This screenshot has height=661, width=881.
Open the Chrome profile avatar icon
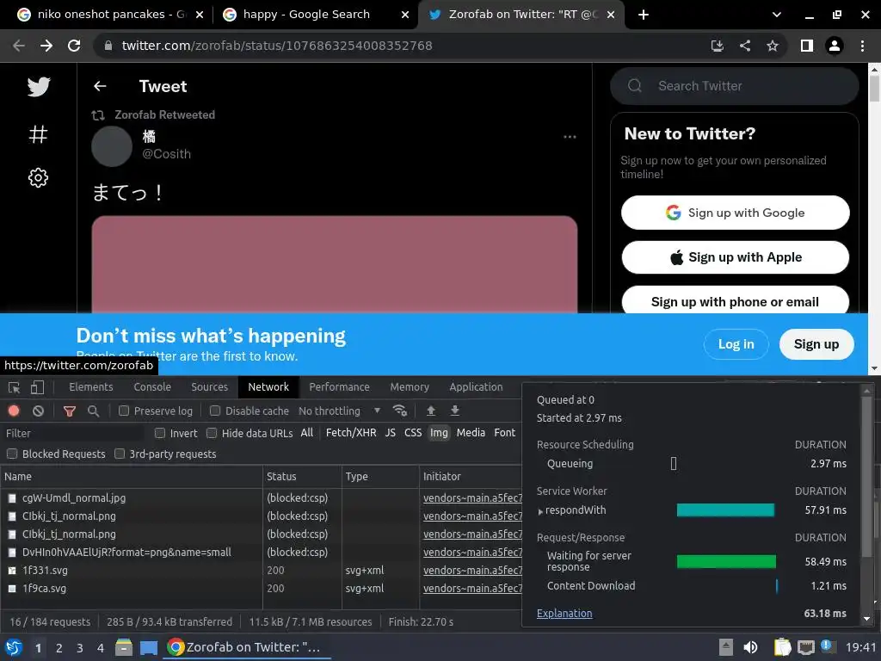[835, 46]
